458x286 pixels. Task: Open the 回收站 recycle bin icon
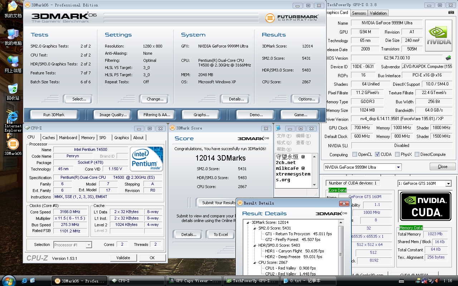click(13, 89)
